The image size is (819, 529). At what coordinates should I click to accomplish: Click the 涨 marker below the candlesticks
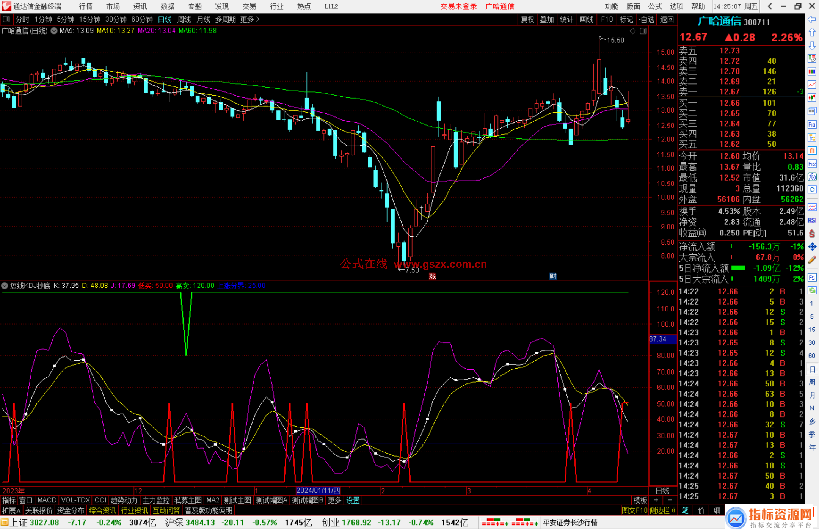pyautogui.click(x=432, y=276)
